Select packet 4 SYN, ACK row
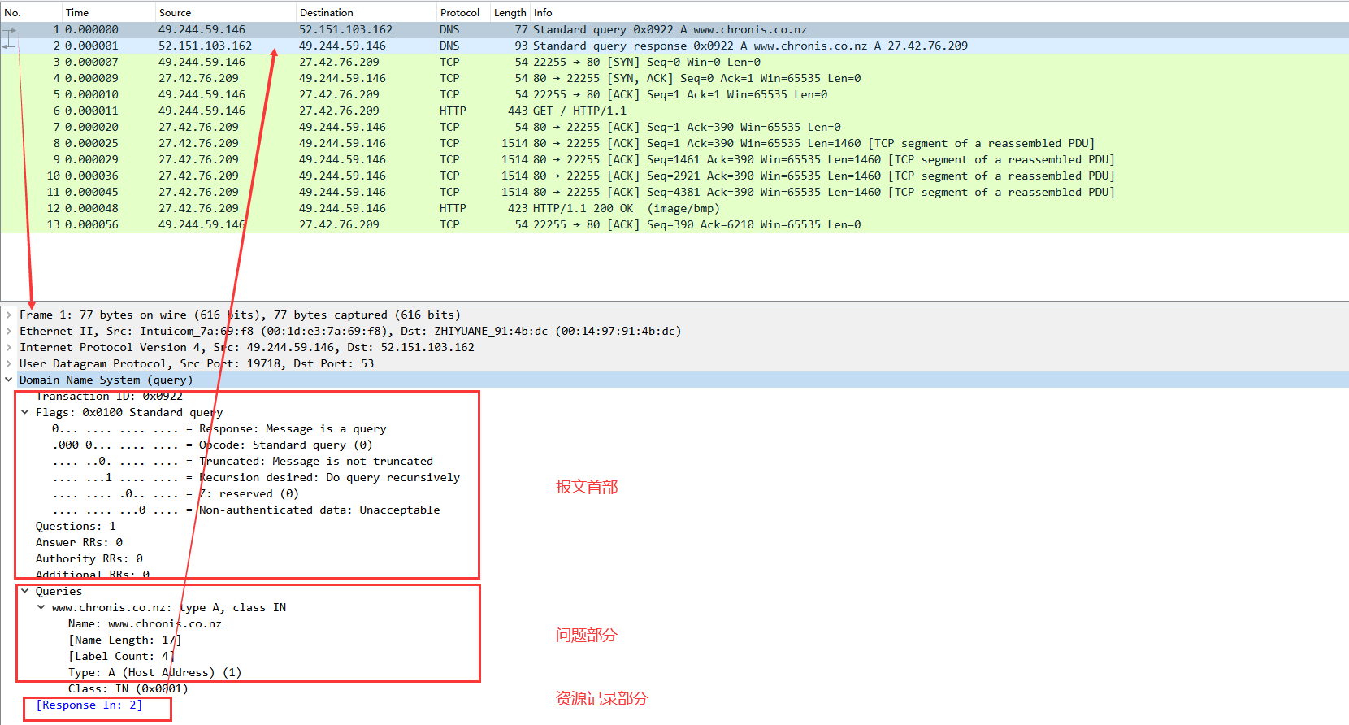This screenshot has height=725, width=1349. click(x=674, y=78)
